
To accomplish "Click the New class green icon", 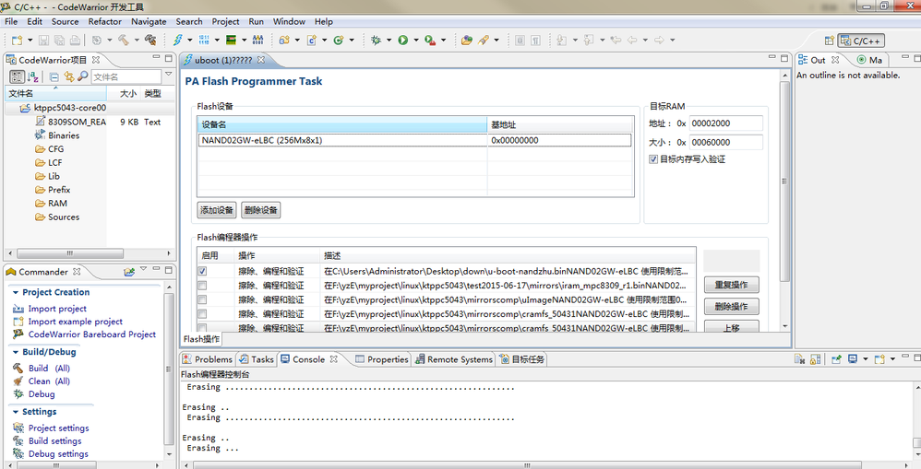I will [339, 41].
